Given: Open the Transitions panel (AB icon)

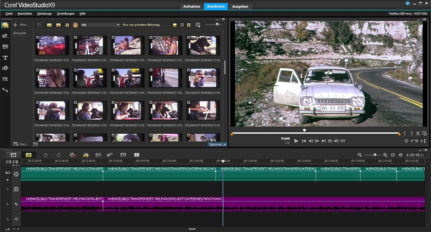Looking at the screenshot, I should (x=5, y=47).
